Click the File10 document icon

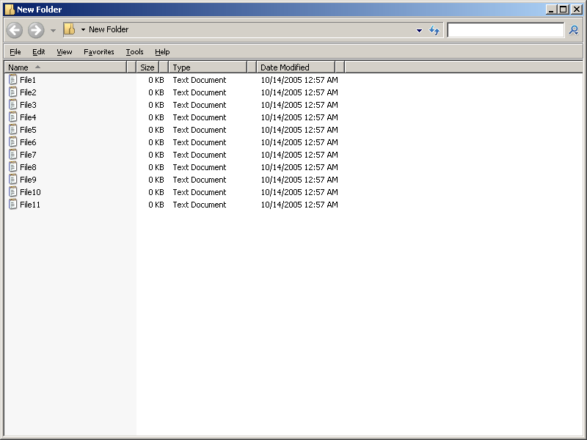point(12,191)
